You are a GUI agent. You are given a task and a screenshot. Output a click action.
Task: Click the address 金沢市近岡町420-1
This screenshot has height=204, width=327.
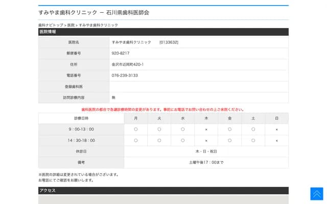pos(128,64)
